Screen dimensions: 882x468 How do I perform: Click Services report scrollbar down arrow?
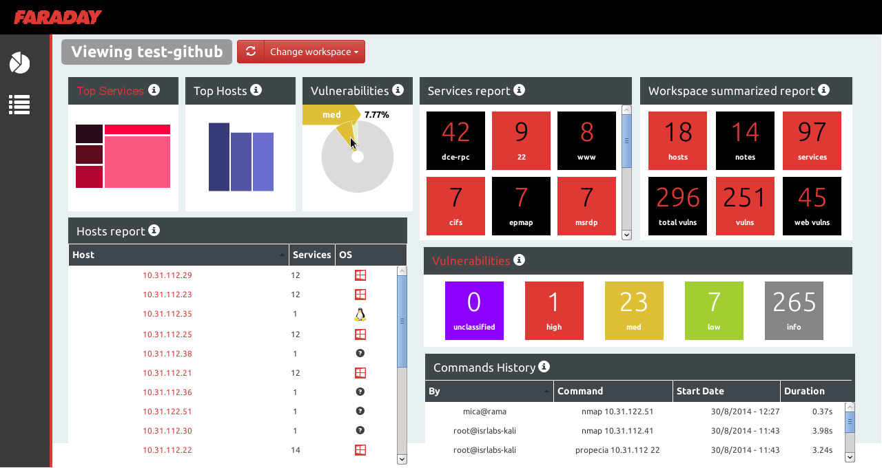click(x=626, y=235)
